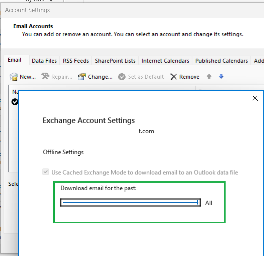This screenshot has width=264, height=256.
Task: Select the Internet Calendars tab
Action: pyautogui.click(x=165, y=61)
